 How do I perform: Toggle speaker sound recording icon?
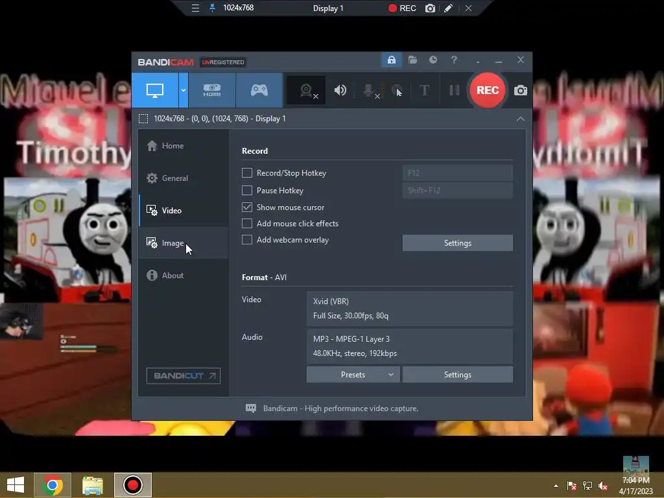pyautogui.click(x=340, y=90)
